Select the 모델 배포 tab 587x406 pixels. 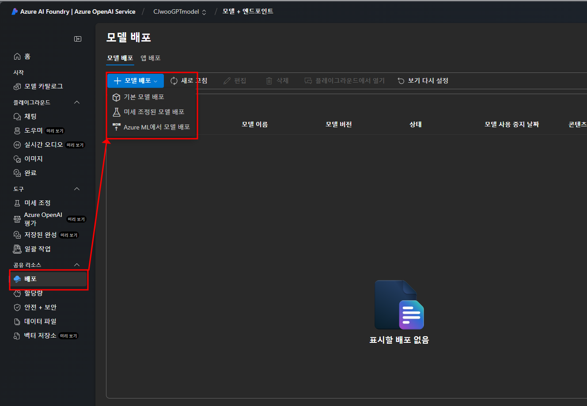(x=120, y=58)
